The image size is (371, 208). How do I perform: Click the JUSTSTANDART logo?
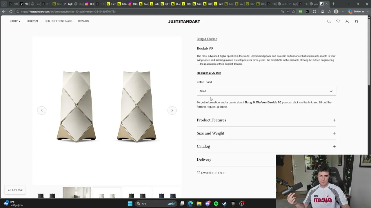[x=184, y=21]
